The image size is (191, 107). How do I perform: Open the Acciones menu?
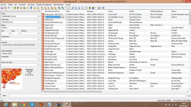click(31, 5)
